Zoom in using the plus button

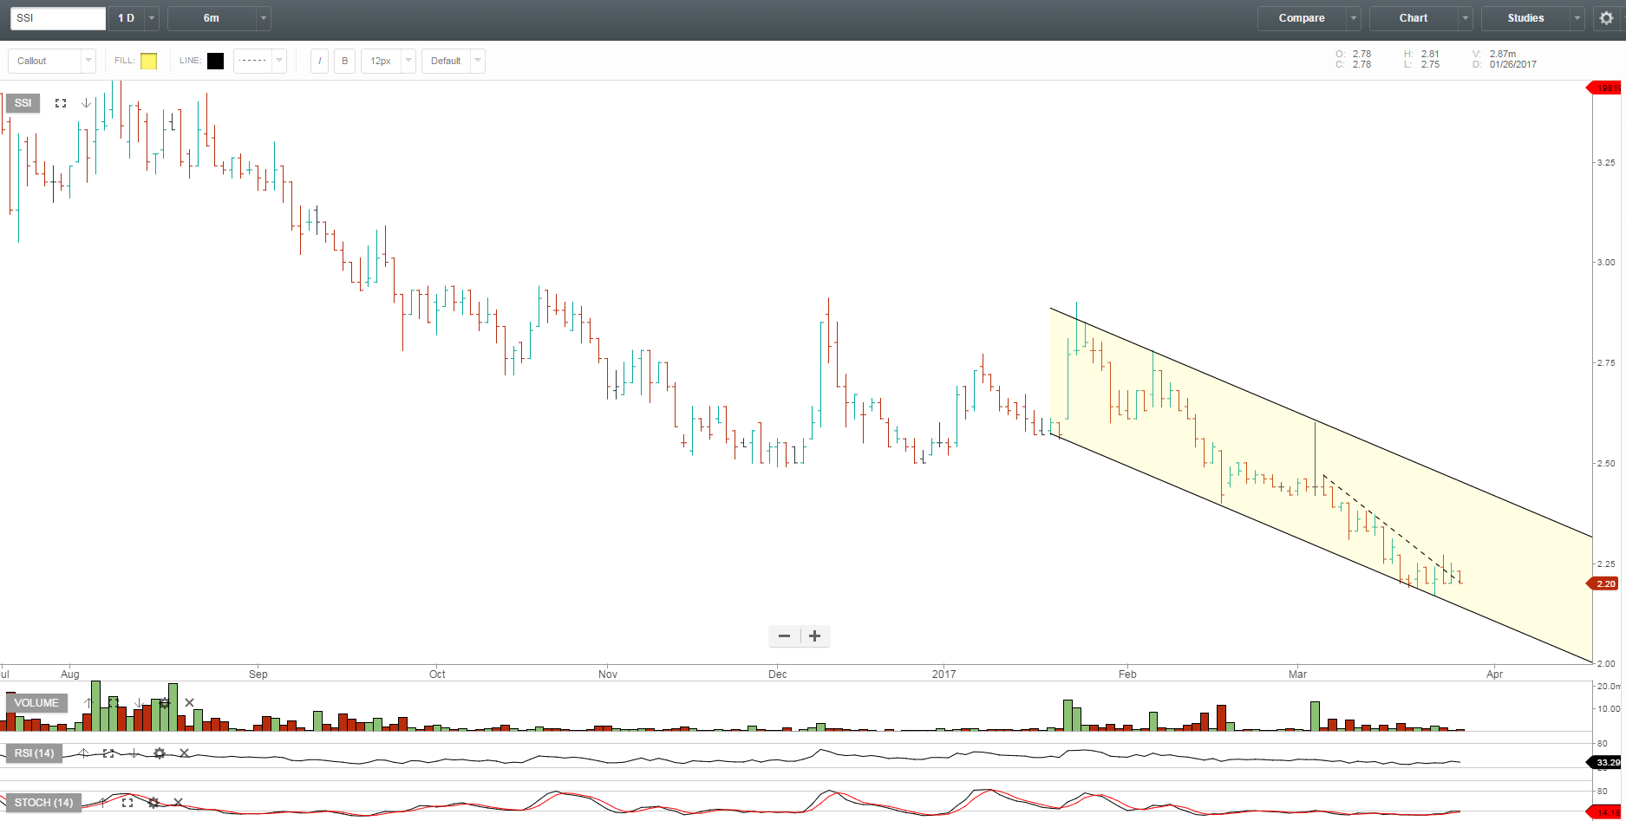[x=813, y=635]
